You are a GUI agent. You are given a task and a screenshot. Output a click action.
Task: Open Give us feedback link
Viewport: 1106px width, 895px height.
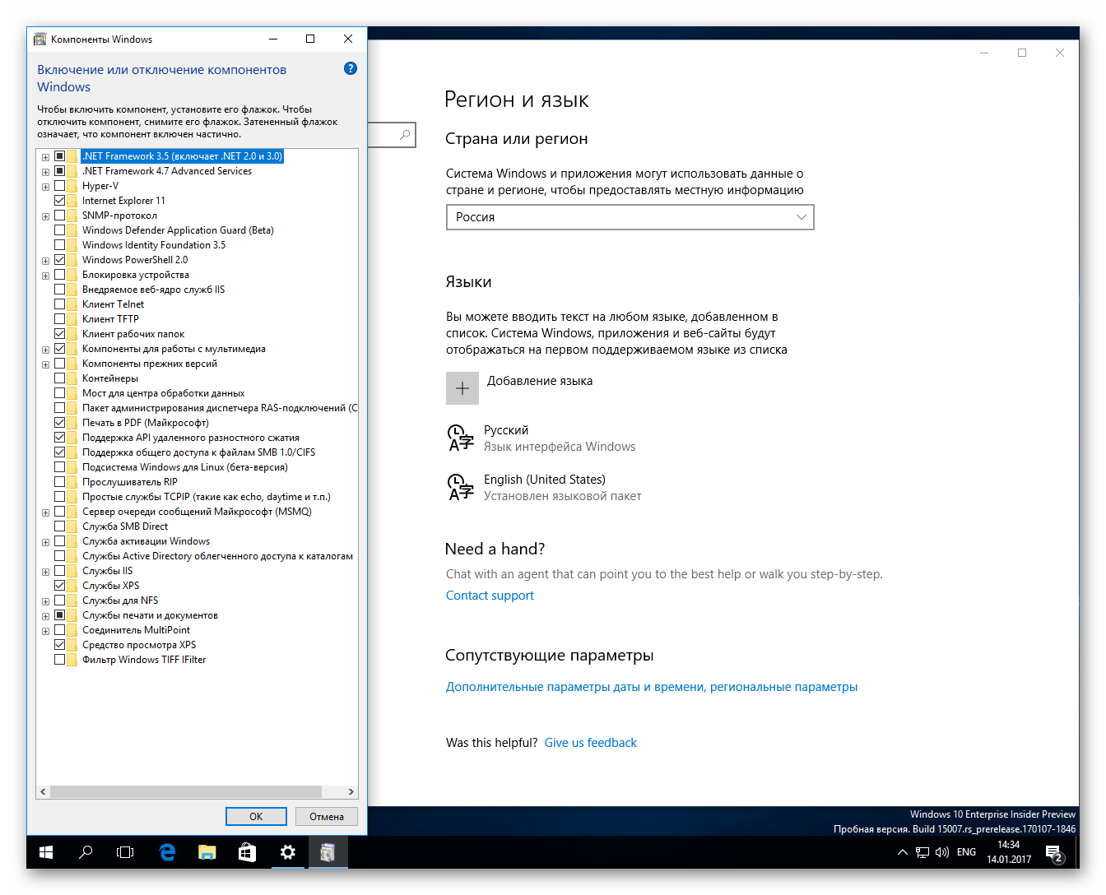[590, 743]
